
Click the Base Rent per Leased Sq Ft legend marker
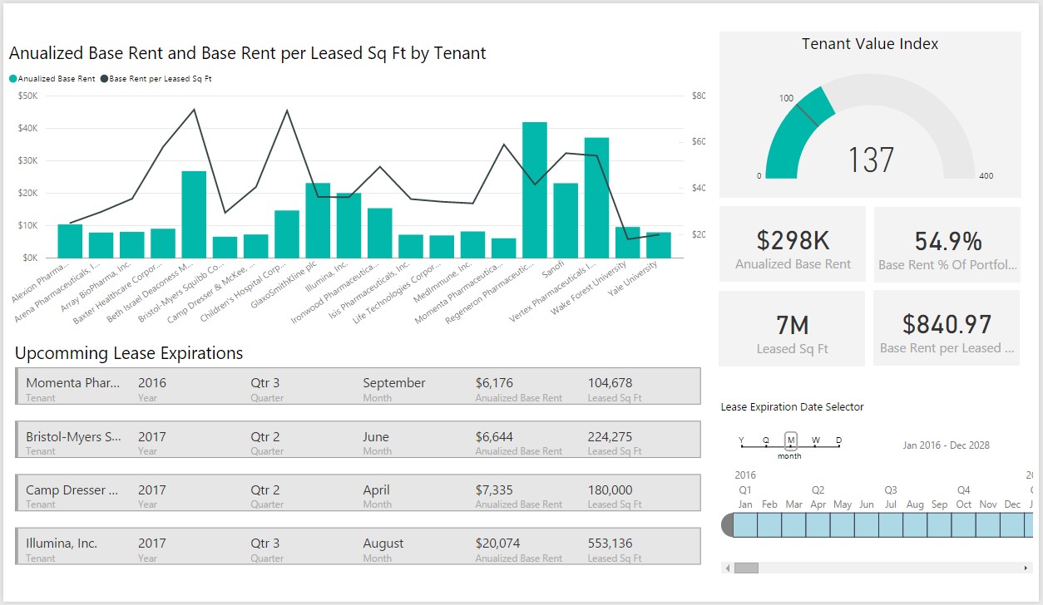(x=105, y=79)
